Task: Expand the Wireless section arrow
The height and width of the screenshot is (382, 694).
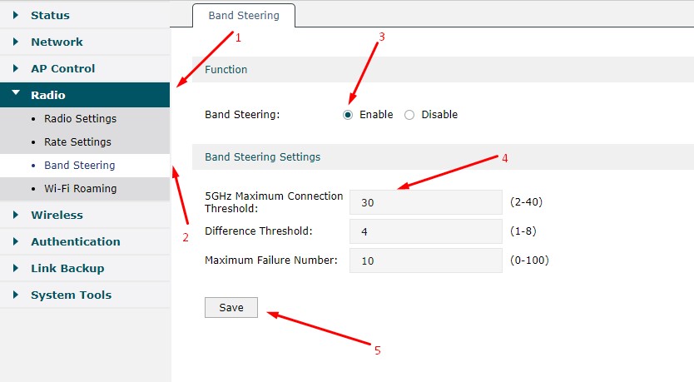Action: [x=16, y=215]
